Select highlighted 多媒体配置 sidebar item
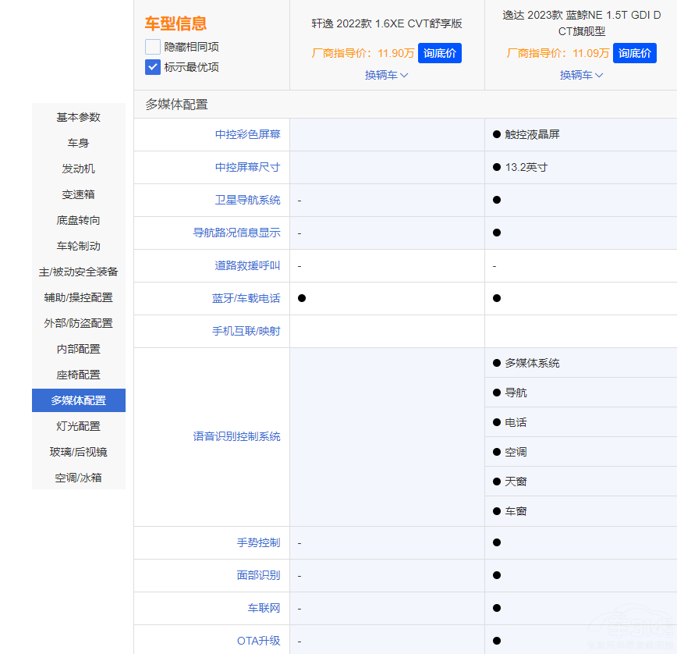The image size is (677, 654). 78,400
